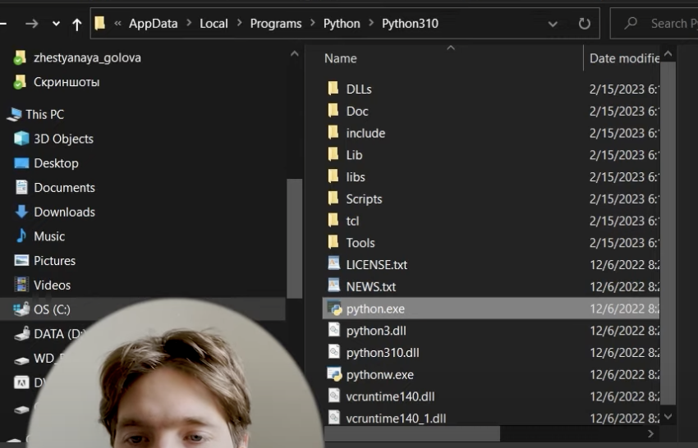Click the Music note icon
Viewport: 698px width, 448px height.
[x=21, y=235]
